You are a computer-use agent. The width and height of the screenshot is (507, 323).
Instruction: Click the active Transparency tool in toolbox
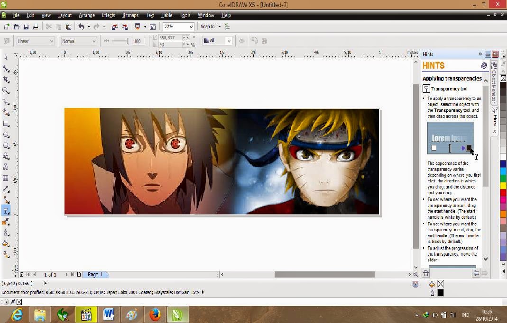(x=6, y=211)
